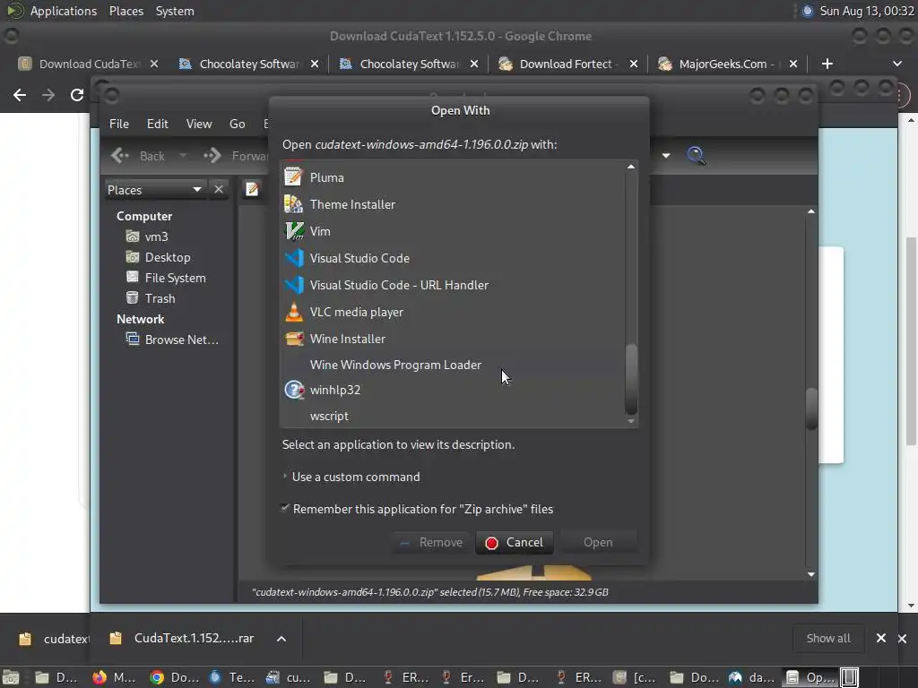Viewport: 918px width, 688px height.
Task: Toggle Remember this application for Zip archive files
Action: (x=418, y=509)
